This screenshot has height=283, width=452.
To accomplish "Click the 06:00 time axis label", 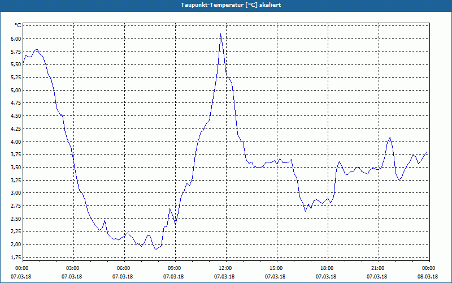I will click(x=124, y=268).
